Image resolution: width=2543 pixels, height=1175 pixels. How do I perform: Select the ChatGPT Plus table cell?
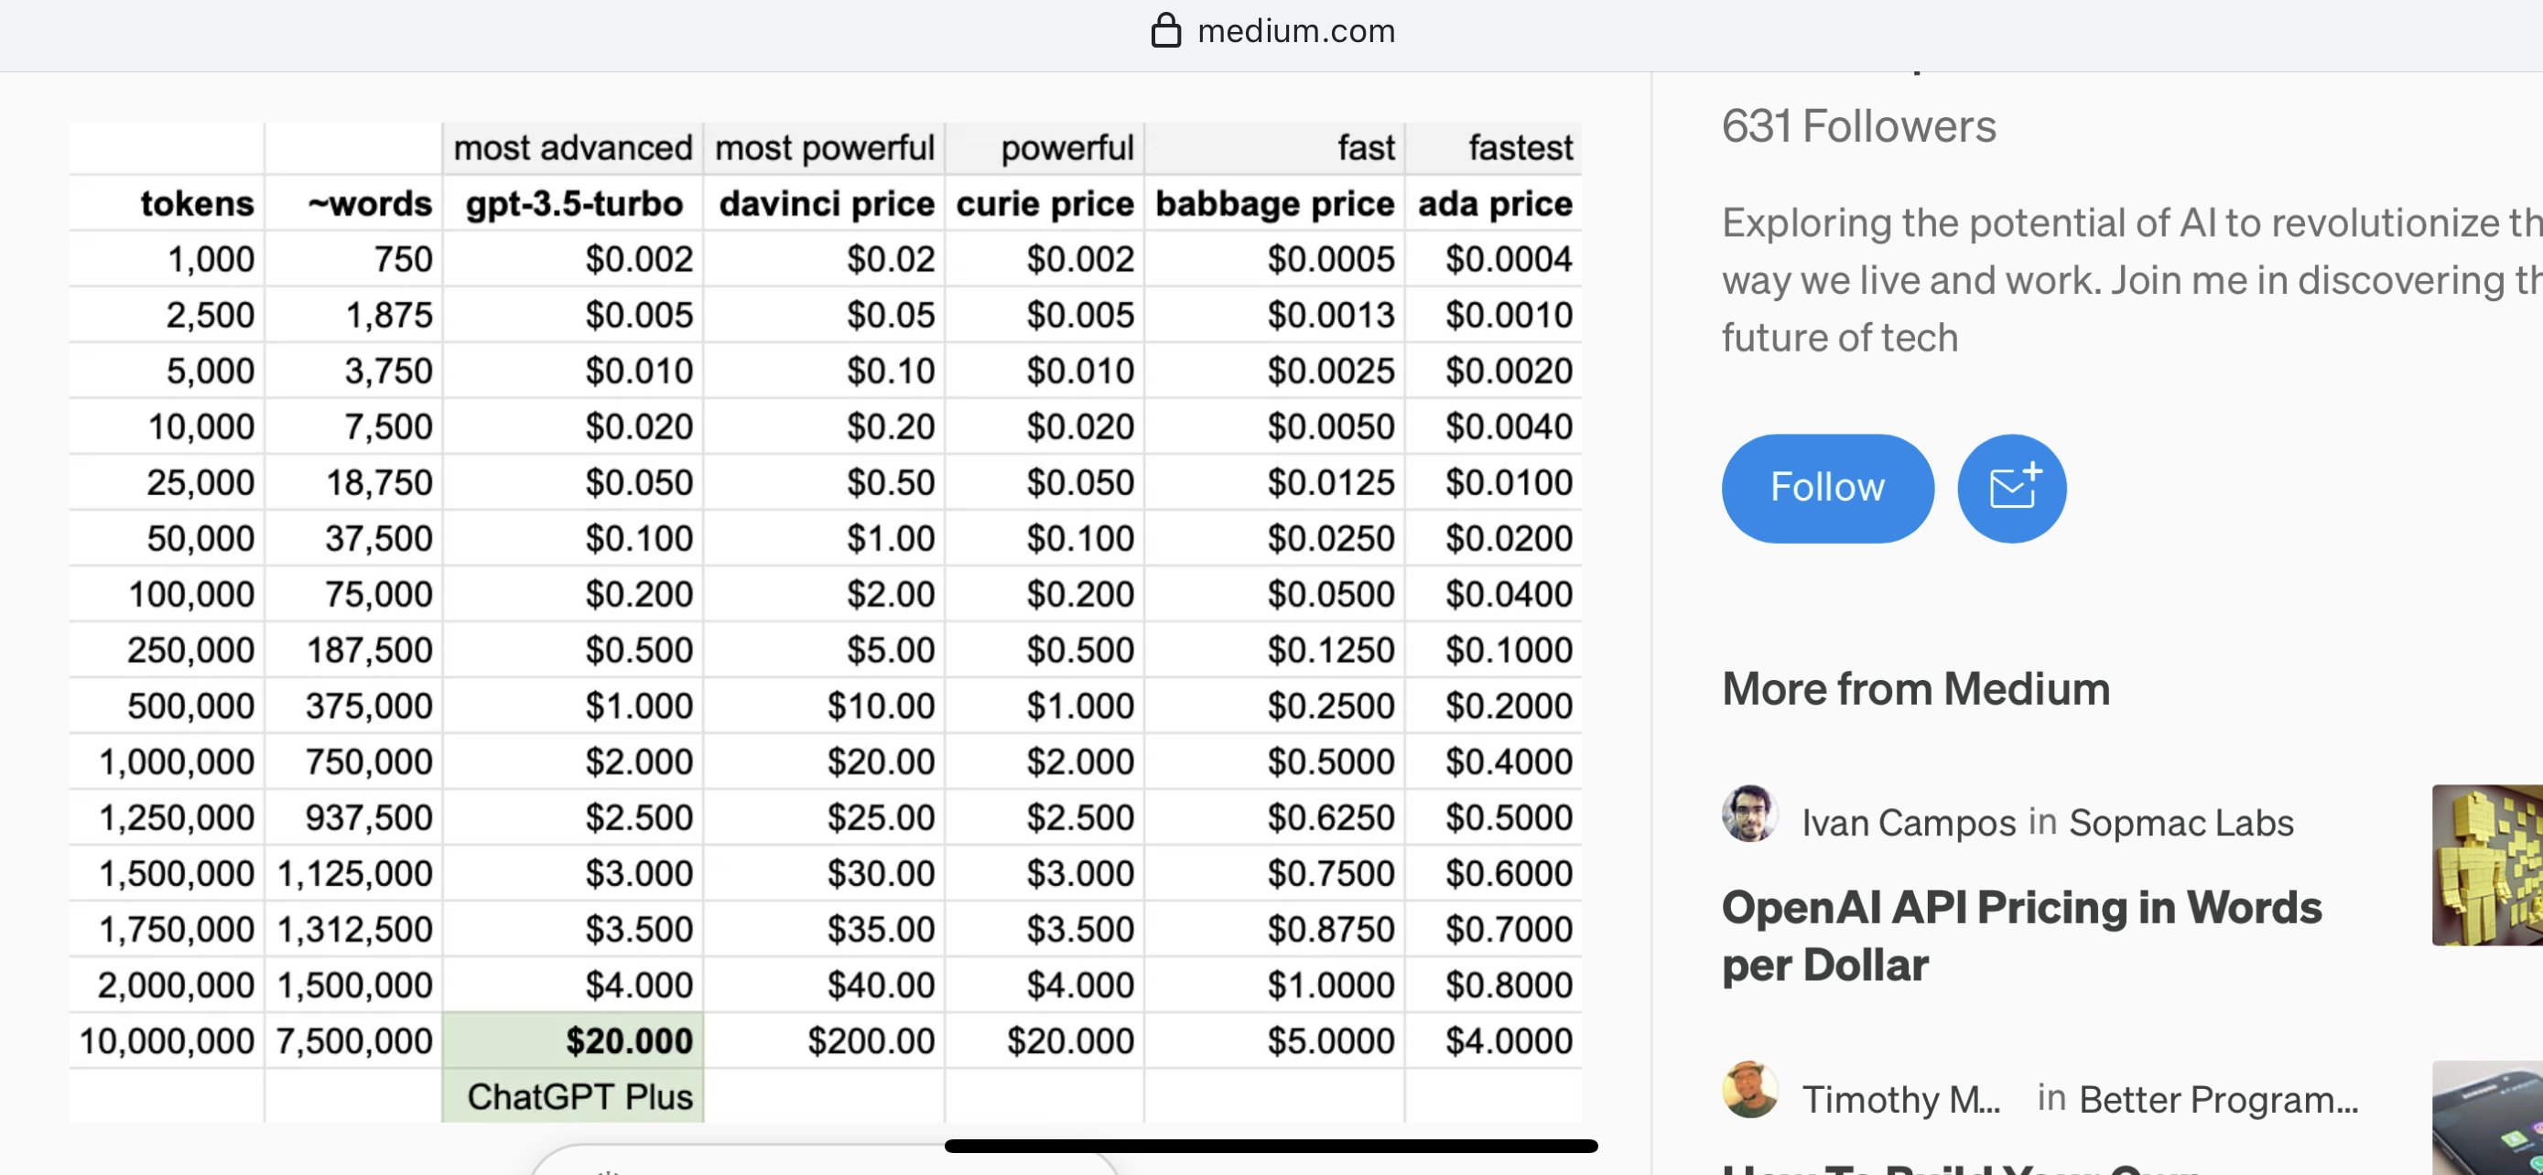(x=579, y=1096)
